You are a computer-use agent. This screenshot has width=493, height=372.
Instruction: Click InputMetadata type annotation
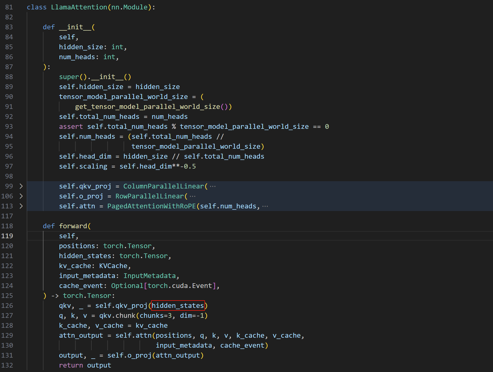pyautogui.click(x=149, y=276)
